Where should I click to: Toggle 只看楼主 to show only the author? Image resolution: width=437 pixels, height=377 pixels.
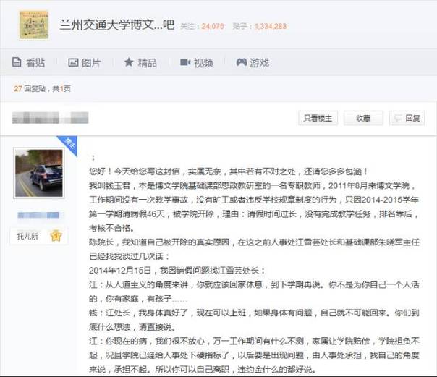pyautogui.click(x=318, y=118)
